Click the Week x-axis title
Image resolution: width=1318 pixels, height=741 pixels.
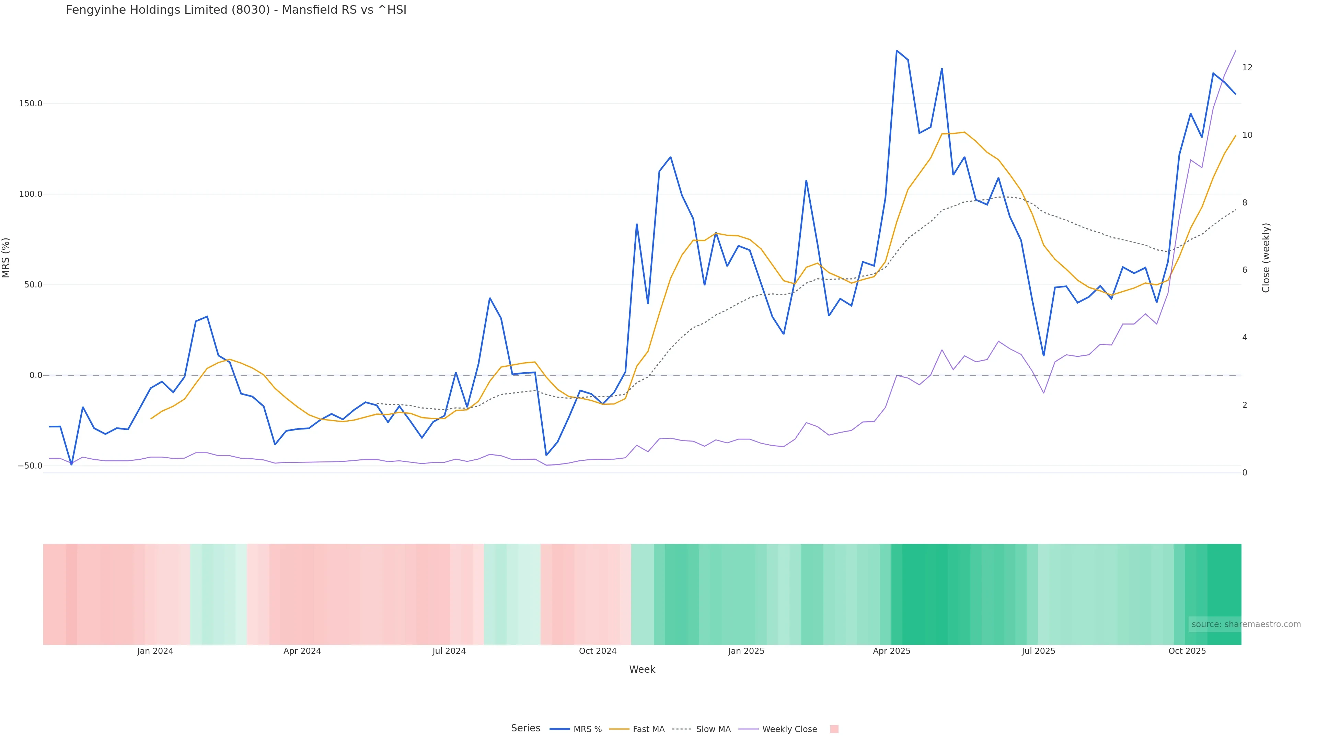point(642,669)
